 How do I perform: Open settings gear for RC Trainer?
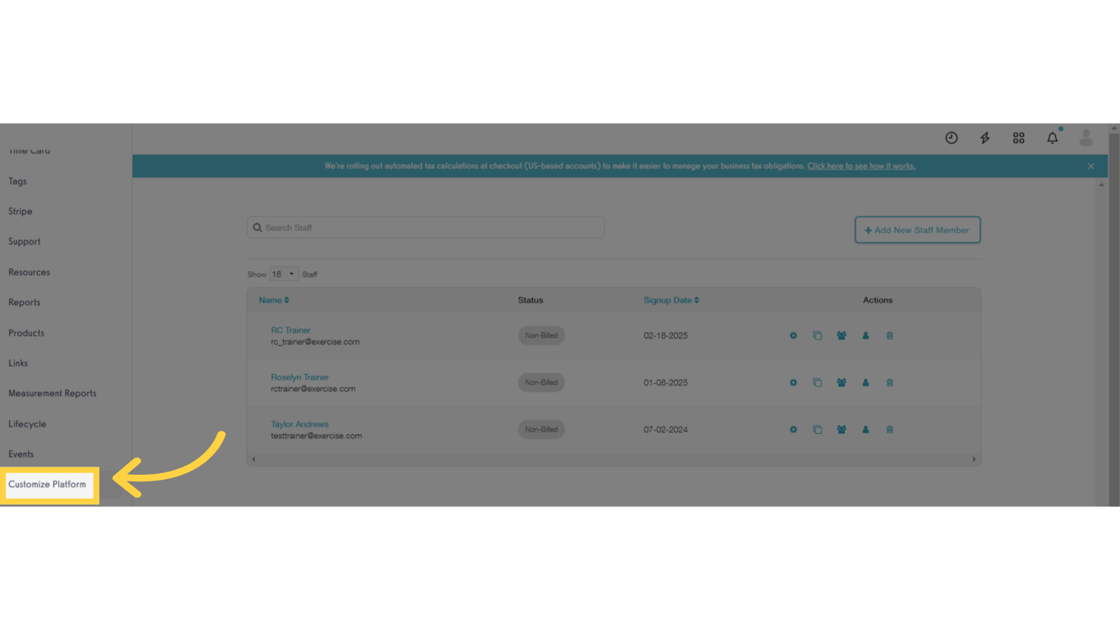[x=793, y=336]
